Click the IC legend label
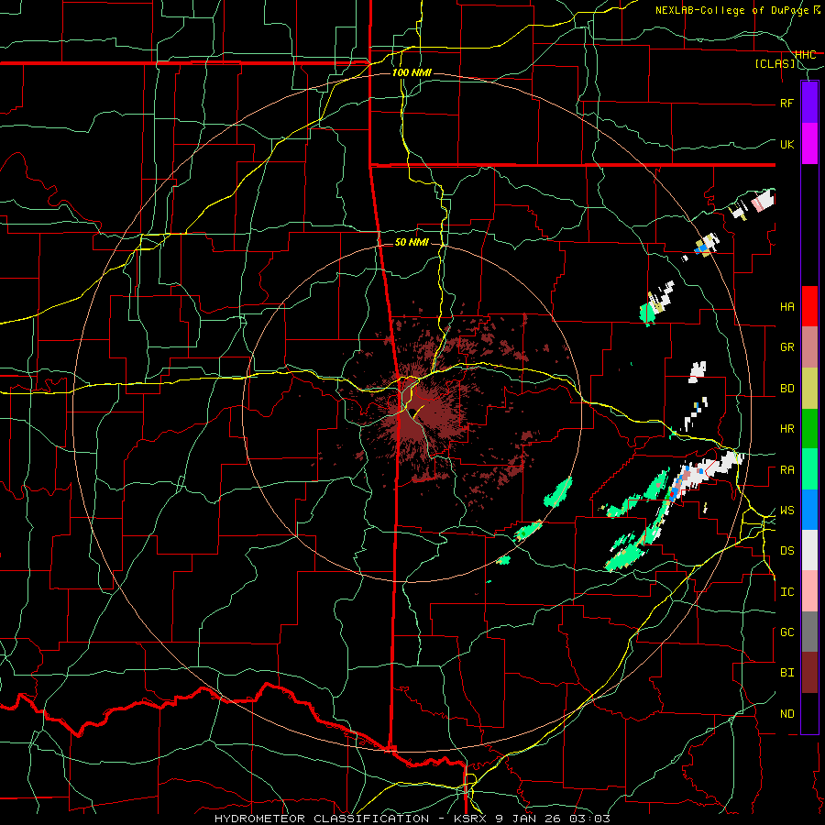Image resolution: width=825 pixels, height=825 pixels. (786, 592)
